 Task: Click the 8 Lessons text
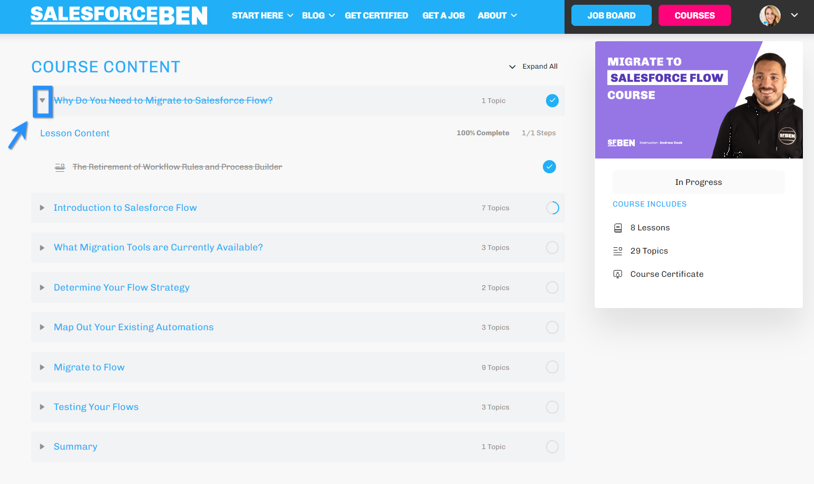(x=650, y=228)
